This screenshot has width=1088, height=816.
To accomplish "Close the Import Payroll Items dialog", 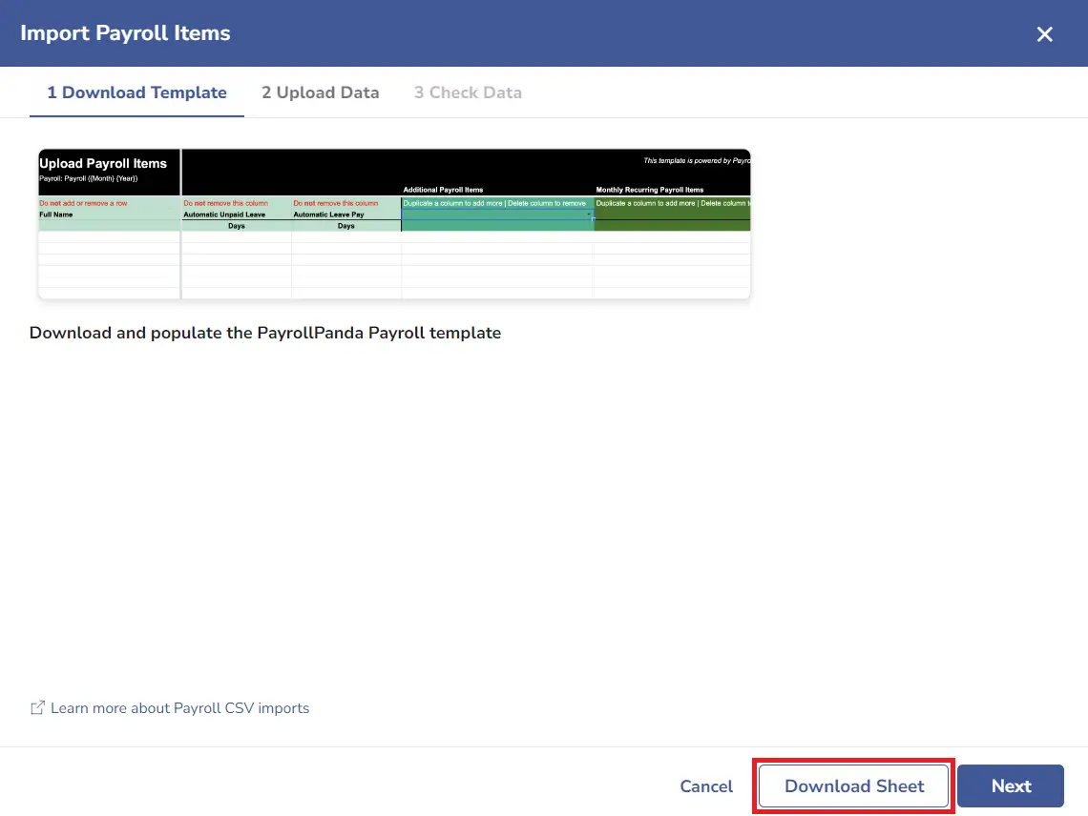I will pos(1044,34).
